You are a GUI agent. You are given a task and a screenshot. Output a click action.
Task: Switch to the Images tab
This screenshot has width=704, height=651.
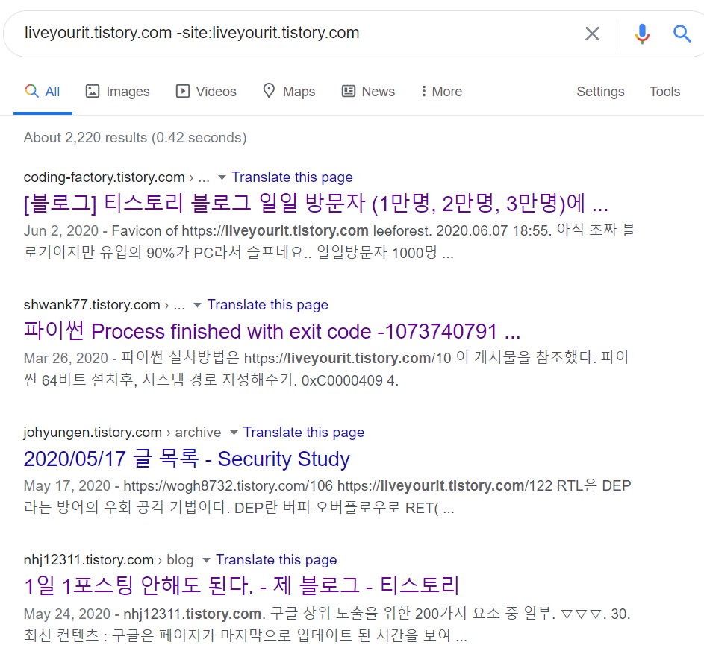click(x=118, y=92)
